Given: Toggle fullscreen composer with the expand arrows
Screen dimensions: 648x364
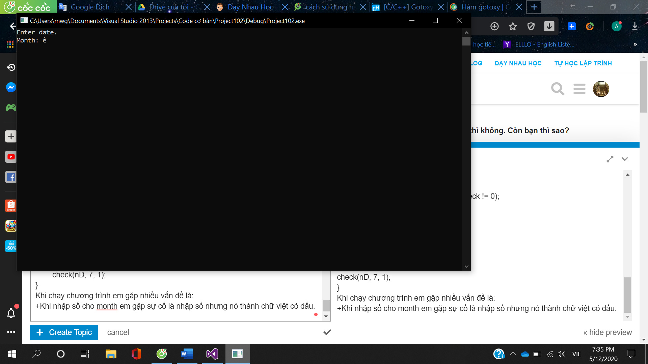Looking at the screenshot, I should tap(610, 159).
